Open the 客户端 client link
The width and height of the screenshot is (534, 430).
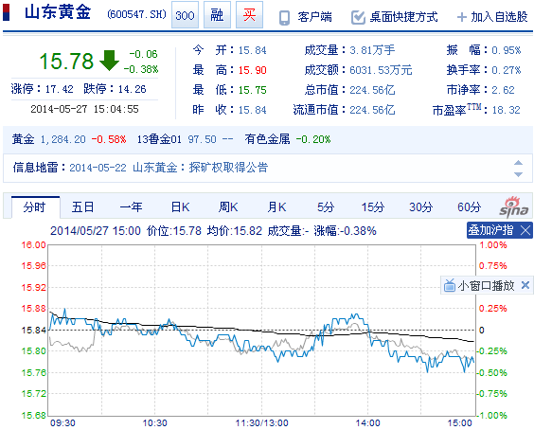pos(314,17)
